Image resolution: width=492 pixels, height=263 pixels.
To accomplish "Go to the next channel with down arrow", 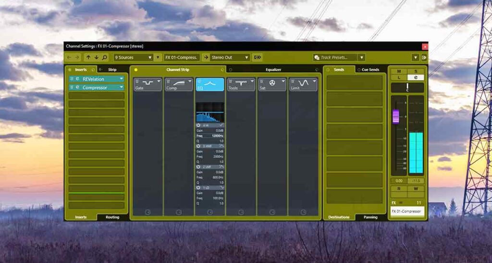I will click(96, 57).
